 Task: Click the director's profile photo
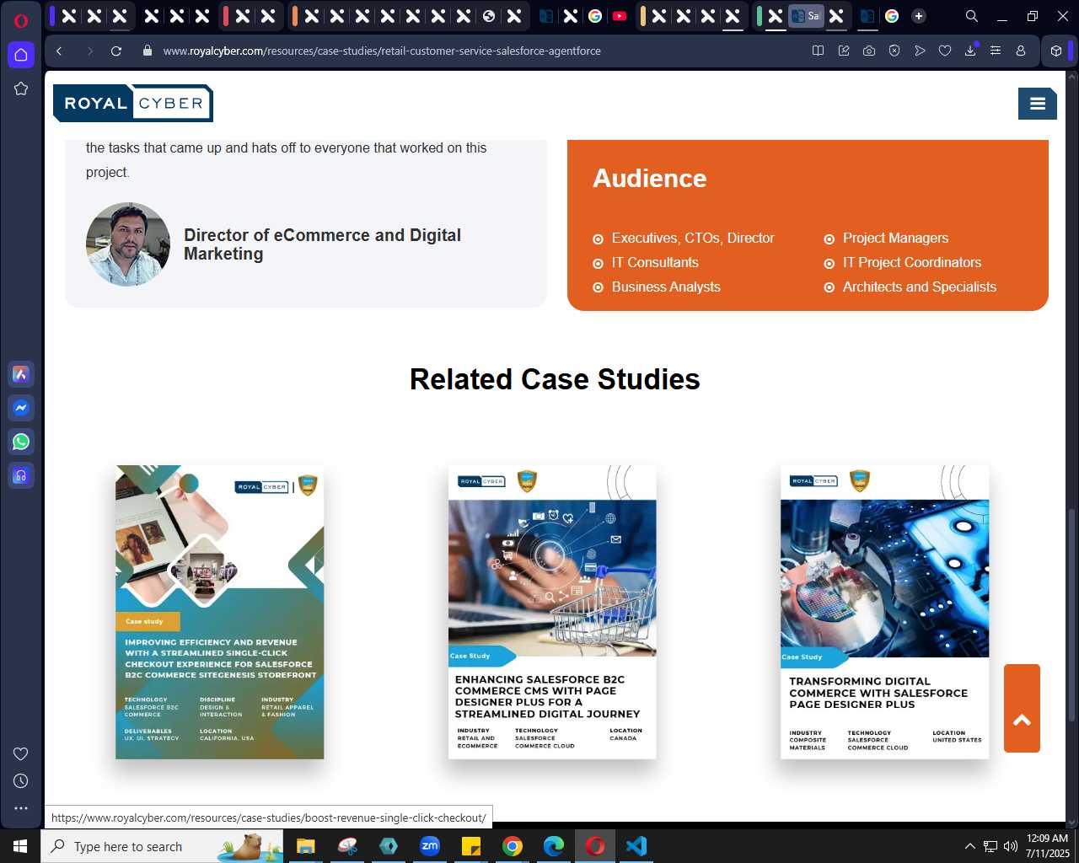(128, 244)
